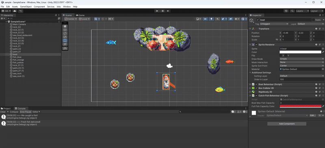This screenshot has height=148, width=325.
Task: Click the global search magnifier icon
Action: pos(292,11)
